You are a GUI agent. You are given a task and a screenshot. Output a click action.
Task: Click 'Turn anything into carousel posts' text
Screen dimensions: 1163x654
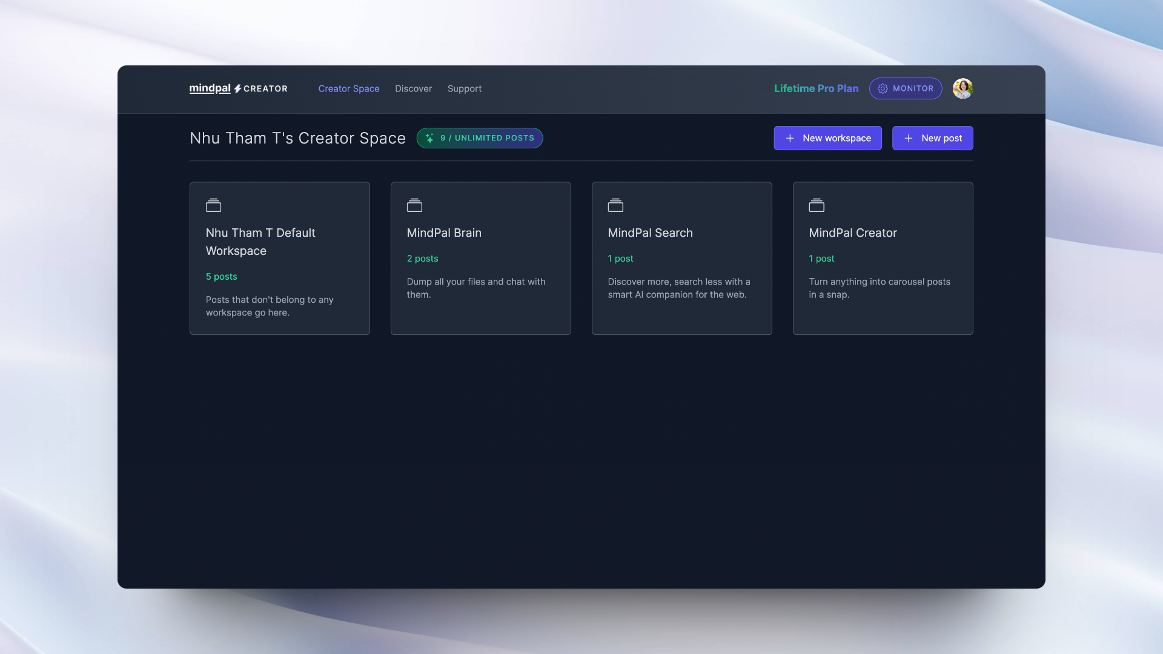tap(880, 288)
